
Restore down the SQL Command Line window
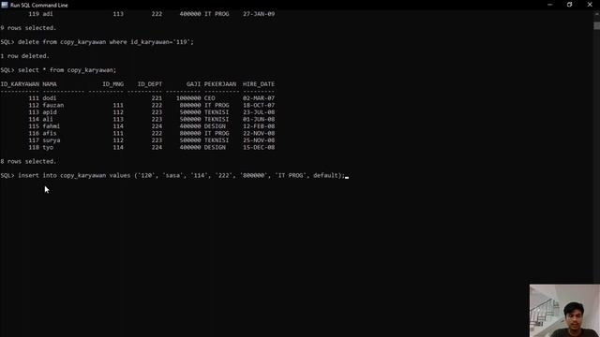(x=569, y=5)
